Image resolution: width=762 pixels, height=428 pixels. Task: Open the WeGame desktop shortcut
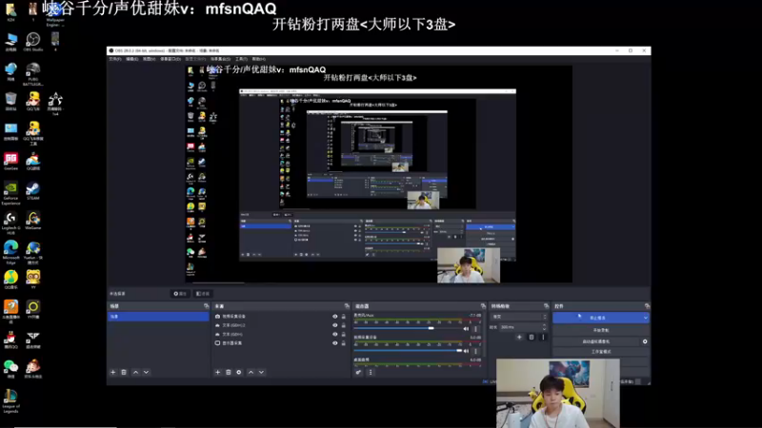click(x=33, y=221)
